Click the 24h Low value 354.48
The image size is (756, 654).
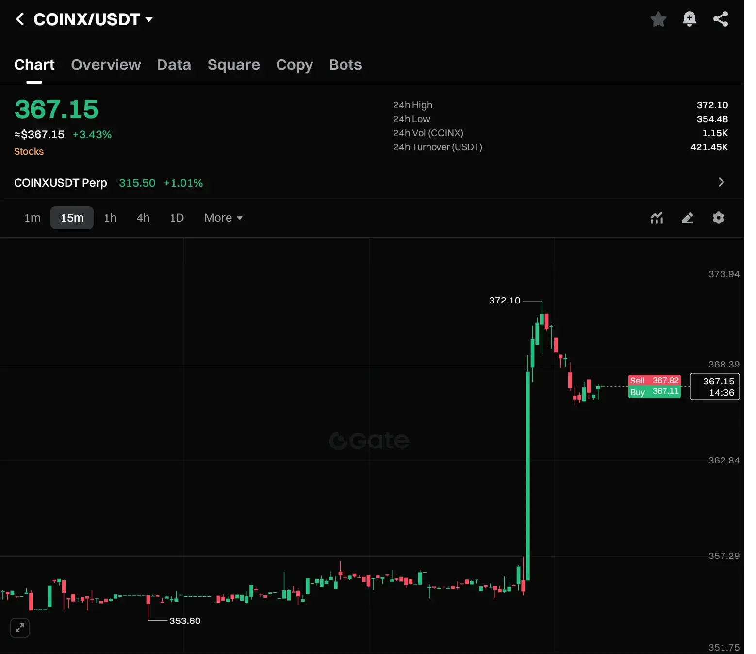(x=712, y=119)
